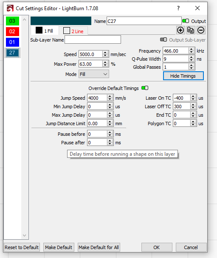
Task: Increase Pause before with up arrow
Action: (x=110, y=132)
